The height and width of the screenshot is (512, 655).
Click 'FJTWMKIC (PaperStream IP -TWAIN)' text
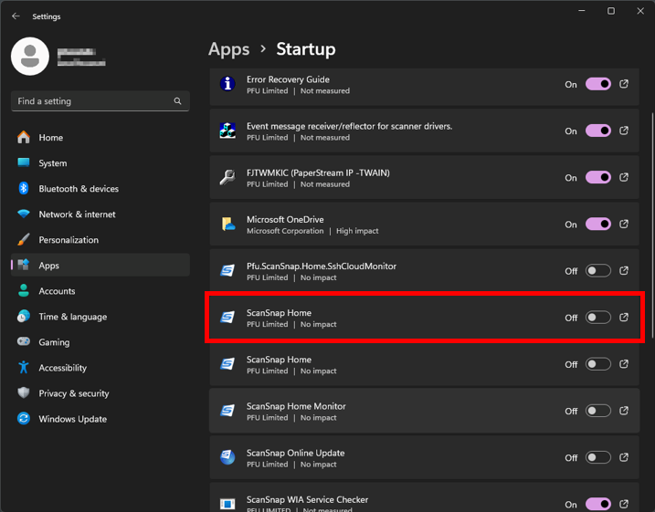point(318,172)
